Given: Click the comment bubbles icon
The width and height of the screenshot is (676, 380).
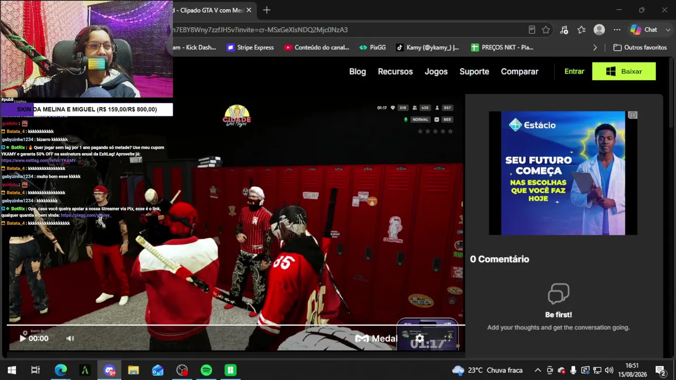Looking at the screenshot, I should pos(558,294).
